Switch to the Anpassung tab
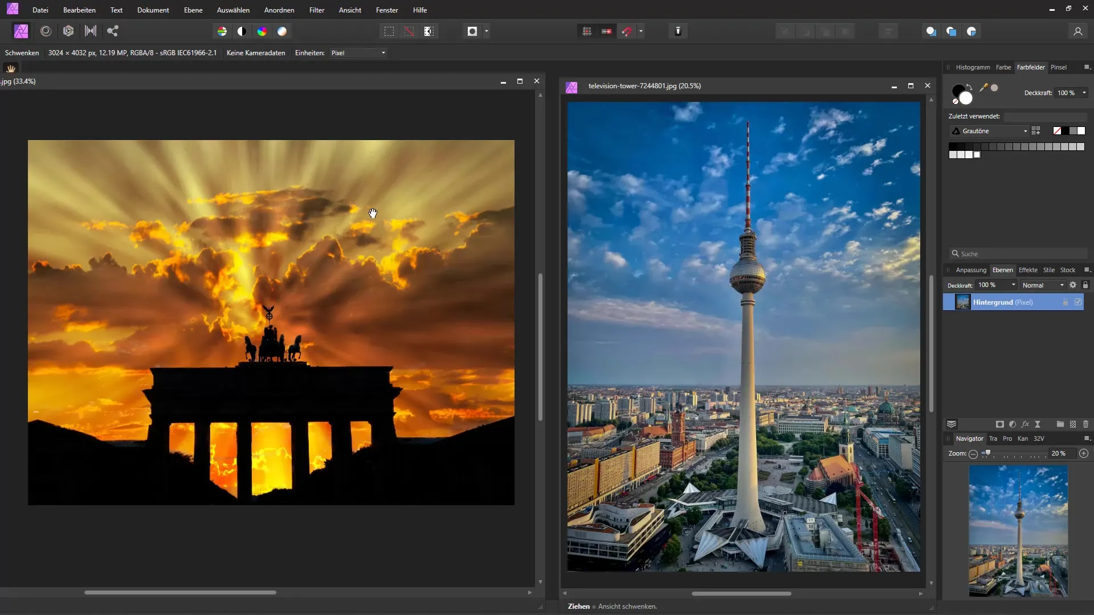Image resolution: width=1094 pixels, height=615 pixels. (x=971, y=270)
